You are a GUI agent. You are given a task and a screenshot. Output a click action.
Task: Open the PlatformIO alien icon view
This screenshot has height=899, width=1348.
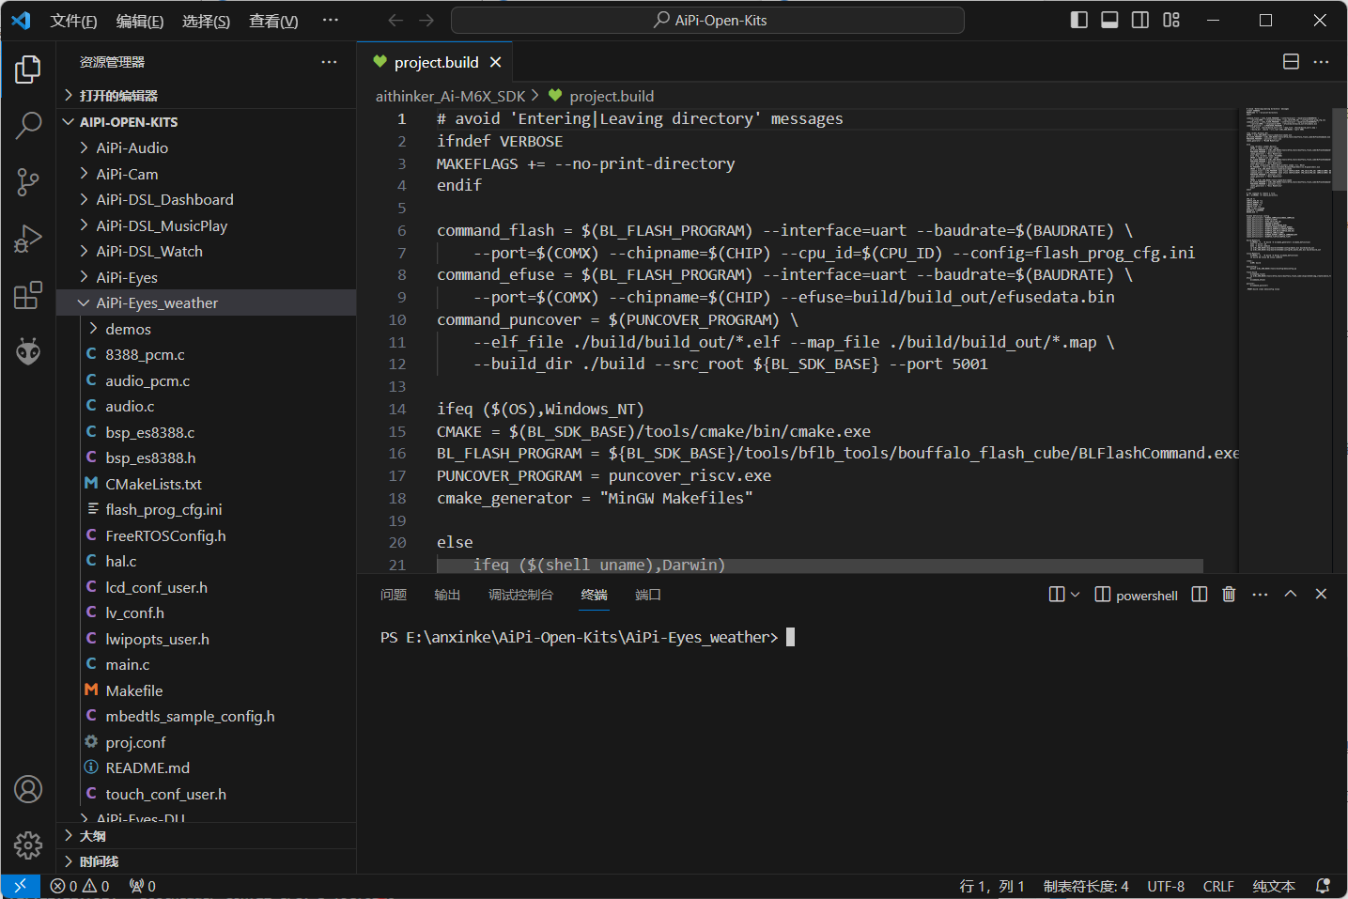28,351
